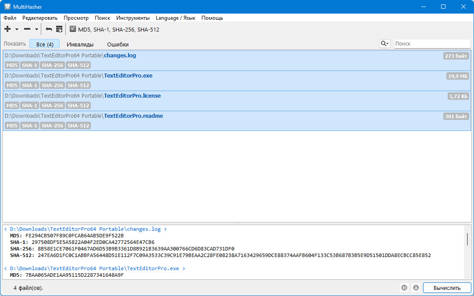
Task: Click the MD5 badge under TextEditorPro.exe
Action: coord(12,85)
